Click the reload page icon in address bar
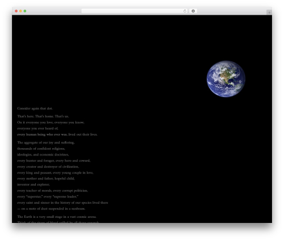 [x=185, y=11]
